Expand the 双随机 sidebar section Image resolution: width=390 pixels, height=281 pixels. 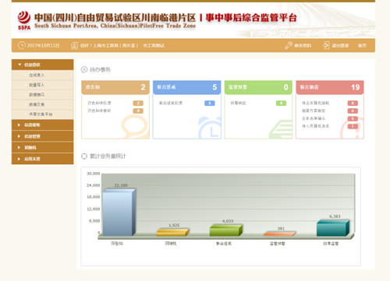pyautogui.click(x=42, y=148)
